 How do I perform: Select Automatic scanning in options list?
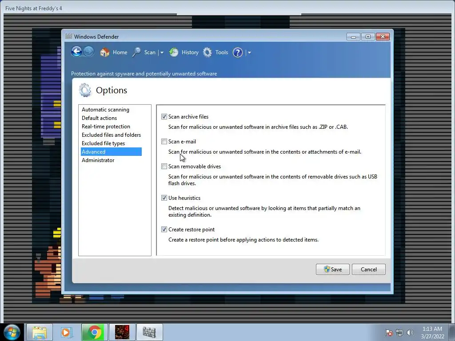(x=105, y=110)
